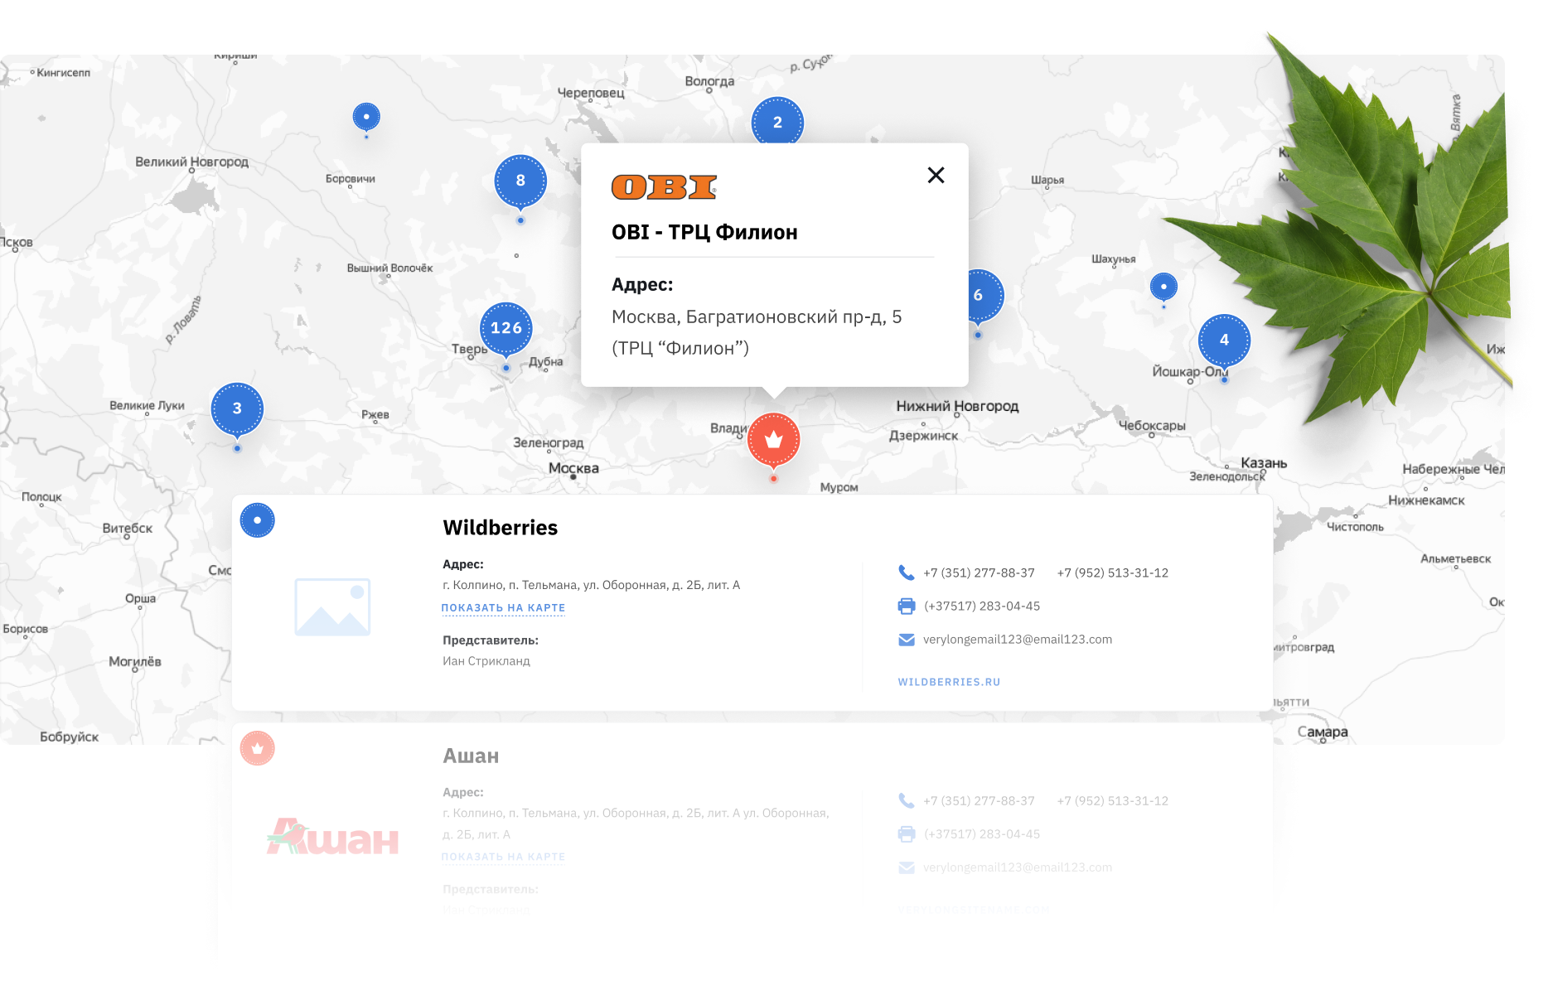Viewport: 1548px width, 1000px height.
Task: Click the 'Великие Луки' map label
Action: [x=147, y=406]
